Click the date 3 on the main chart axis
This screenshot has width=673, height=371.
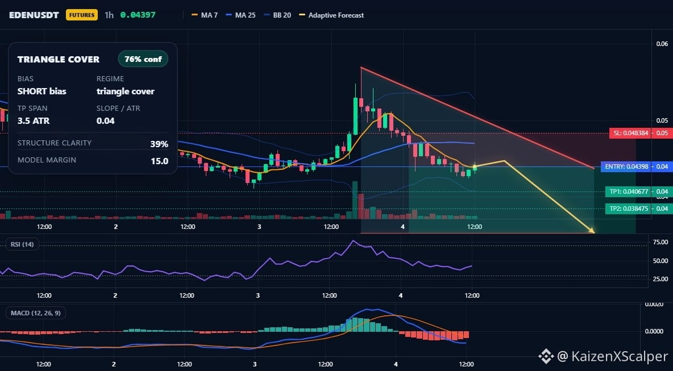pos(259,227)
